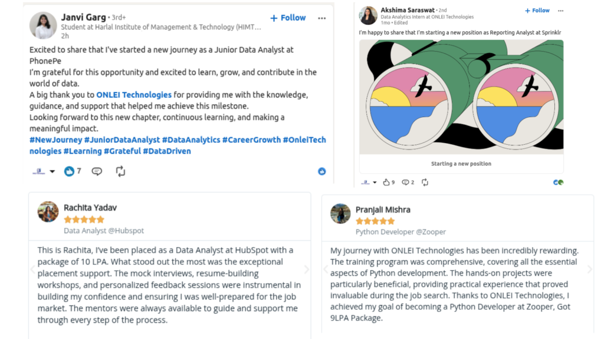This screenshot has height=339, width=604.
Task: Like Akshima Saraswat's new position post
Action: coord(386,182)
